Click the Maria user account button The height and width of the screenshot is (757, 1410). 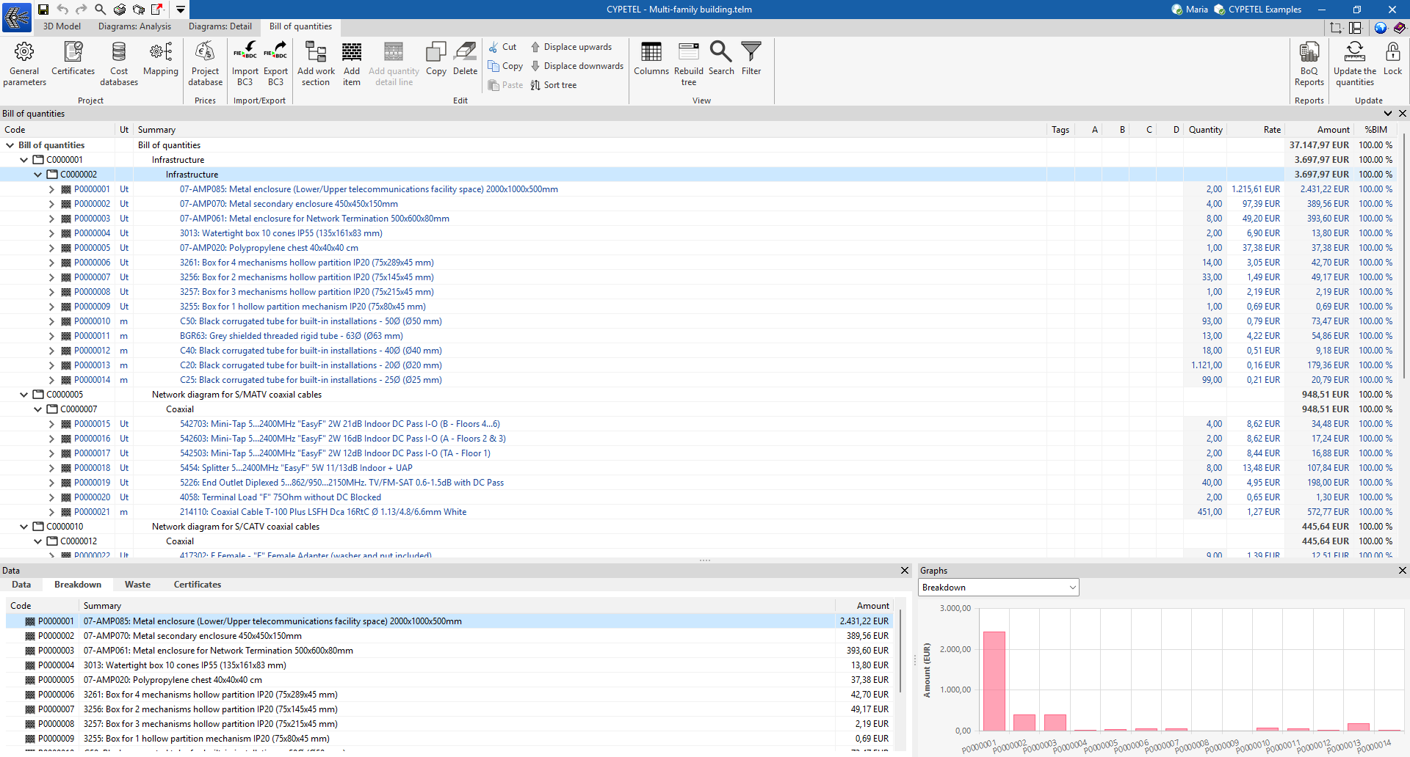tap(1190, 10)
